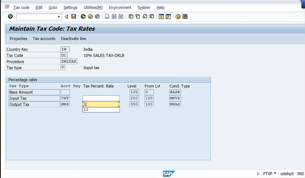The width and height of the screenshot is (305, 178).
Task: Jump to the first page icon
Action: [131, 16]
